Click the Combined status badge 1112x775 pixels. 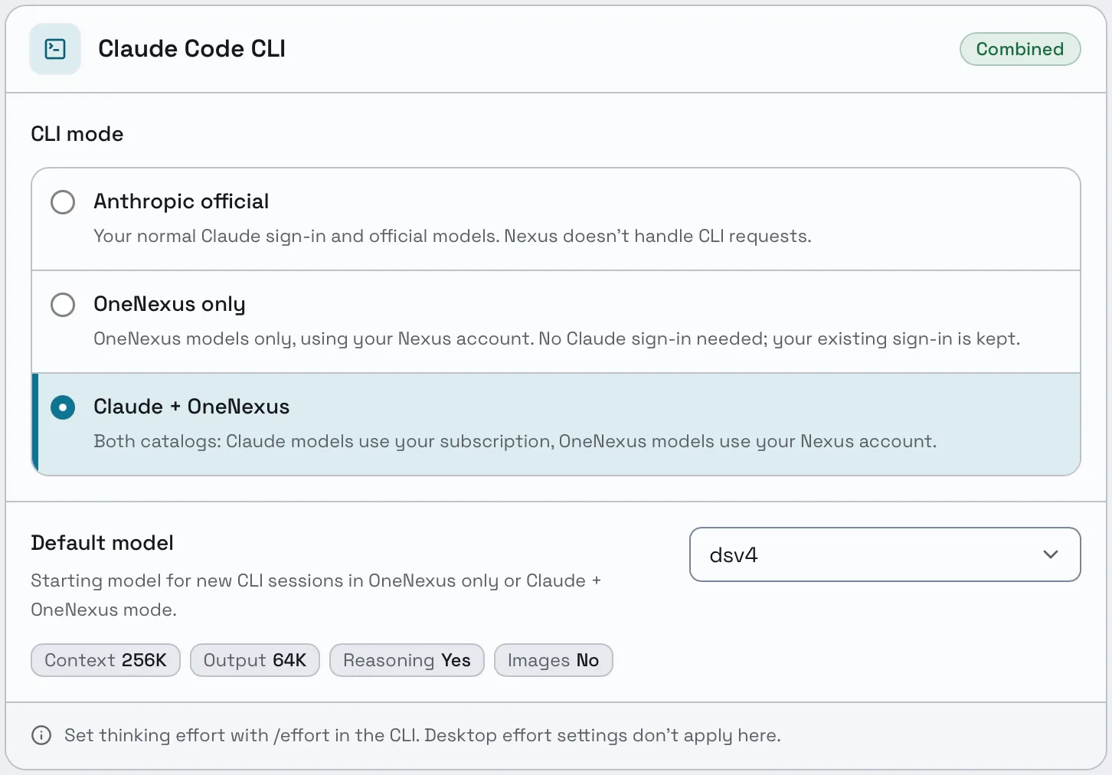pyautogui.click(x=1020, y=49)
